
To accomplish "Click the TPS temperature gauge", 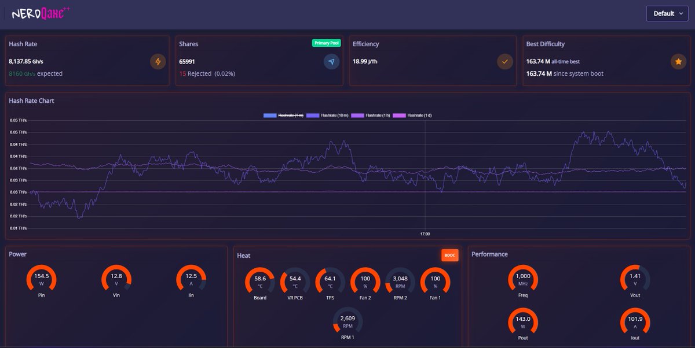I will pyautogui.click(x=330, y=282).
